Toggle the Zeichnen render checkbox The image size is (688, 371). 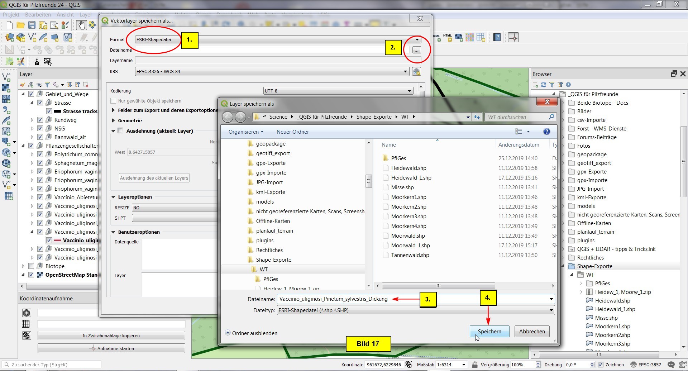coord(601,365)
